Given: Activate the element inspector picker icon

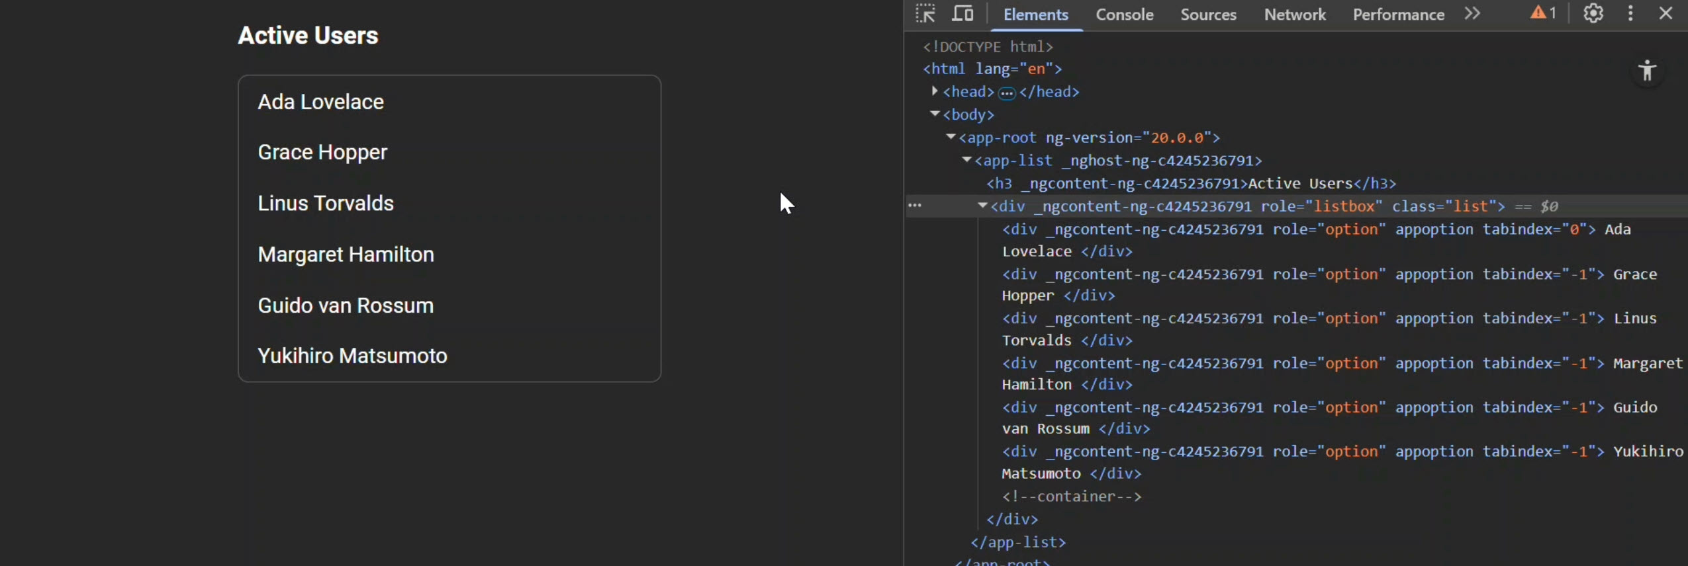Looking at the screenshot, I should click(x=925, y=13).
